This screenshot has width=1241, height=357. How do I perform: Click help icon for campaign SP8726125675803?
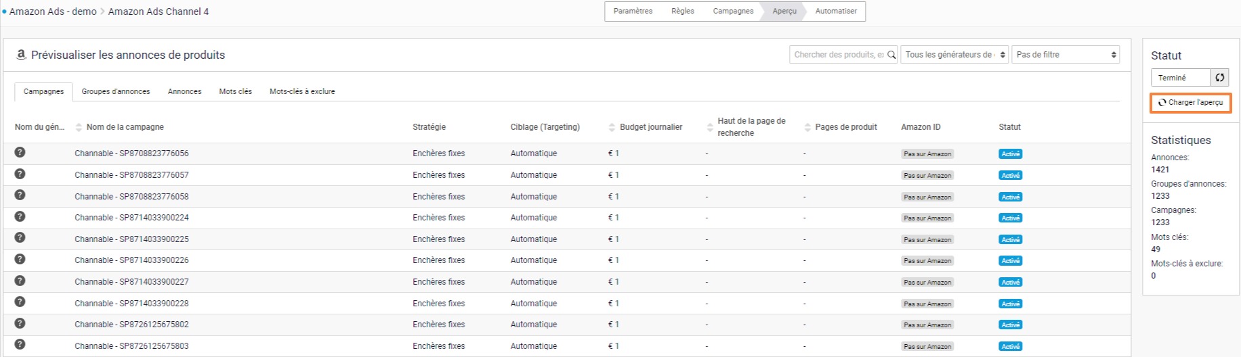point(20,344)
